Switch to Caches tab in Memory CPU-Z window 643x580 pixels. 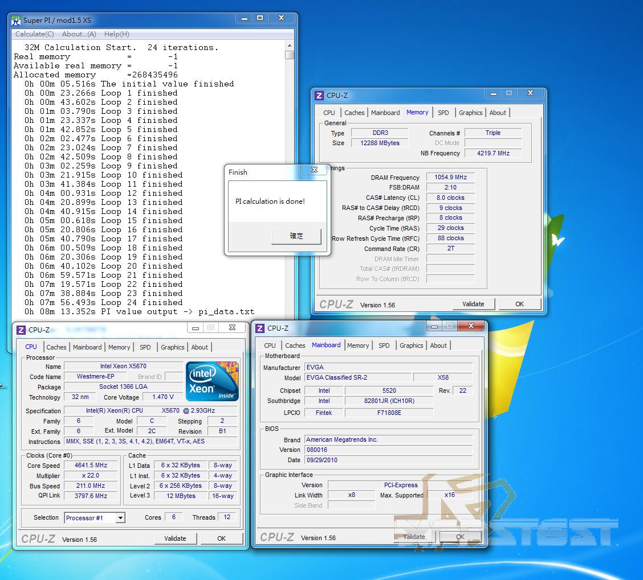coord(355,113)
